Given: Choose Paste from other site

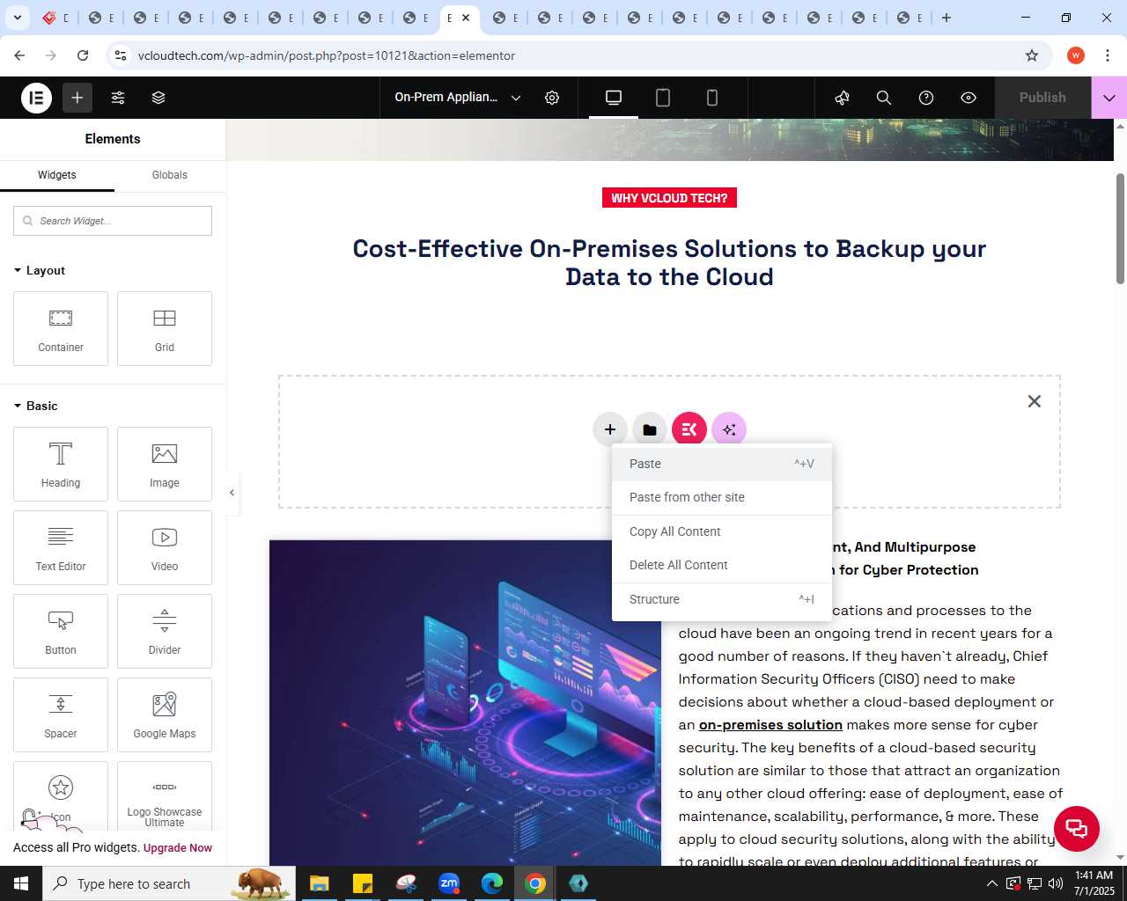Looking at the screenshot, I should click(x=722, y=497).
